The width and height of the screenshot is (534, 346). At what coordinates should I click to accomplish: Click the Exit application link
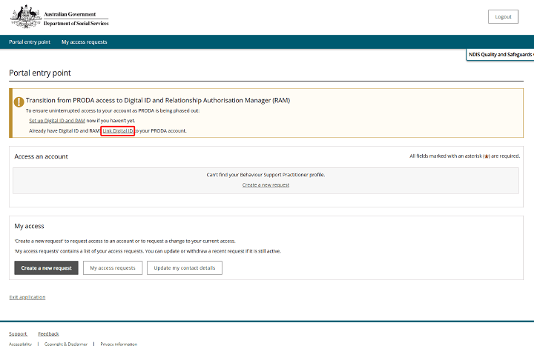[x=27, y=297]
